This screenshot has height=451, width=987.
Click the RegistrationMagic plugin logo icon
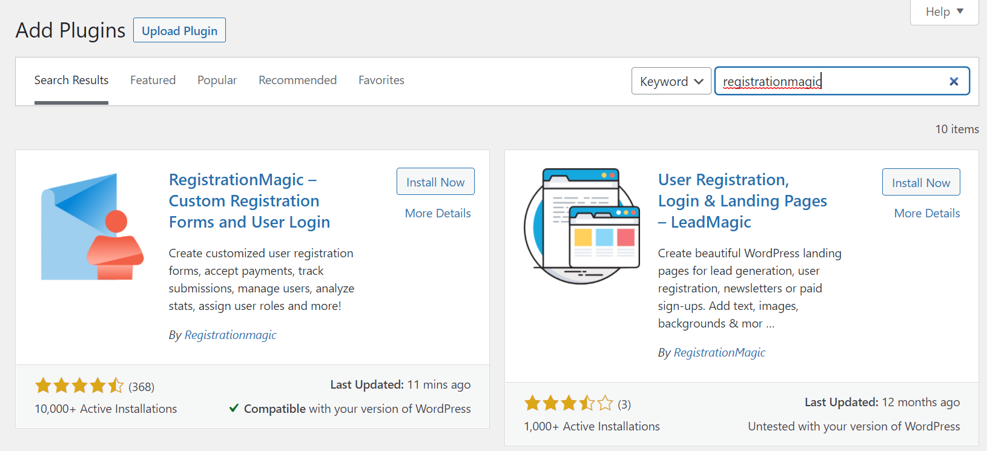92,226
